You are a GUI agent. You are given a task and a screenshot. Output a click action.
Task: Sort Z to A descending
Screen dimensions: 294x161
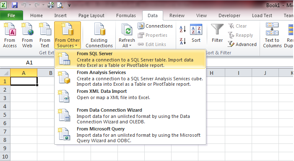point(182,41)
